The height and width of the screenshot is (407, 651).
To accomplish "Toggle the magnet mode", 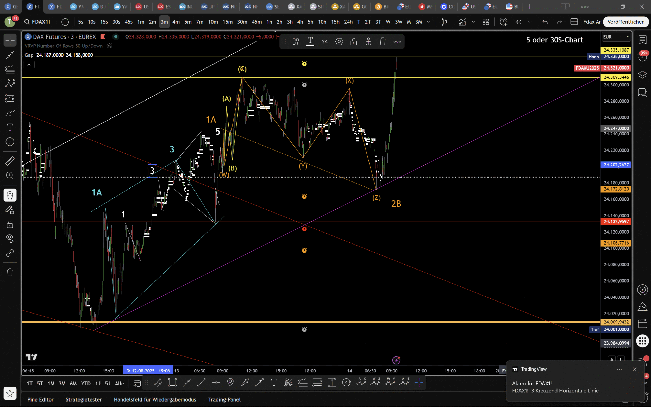I will (10, 195).
